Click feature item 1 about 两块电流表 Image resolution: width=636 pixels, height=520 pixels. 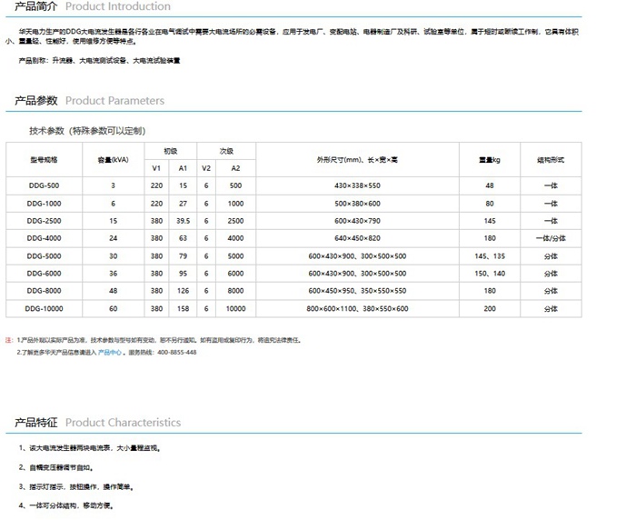pyautogui.click(x=90, y=448)
